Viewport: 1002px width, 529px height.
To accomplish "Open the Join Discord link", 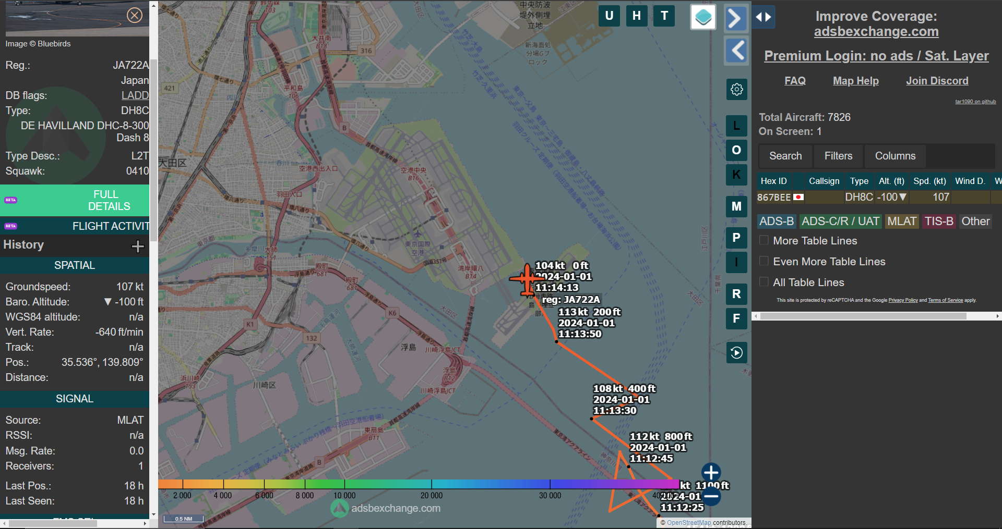I will [x=937, y=81].
